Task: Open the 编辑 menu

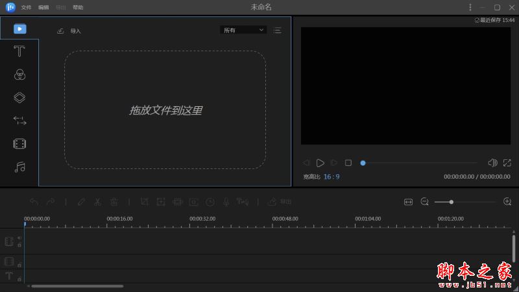Action: (43, 7)
